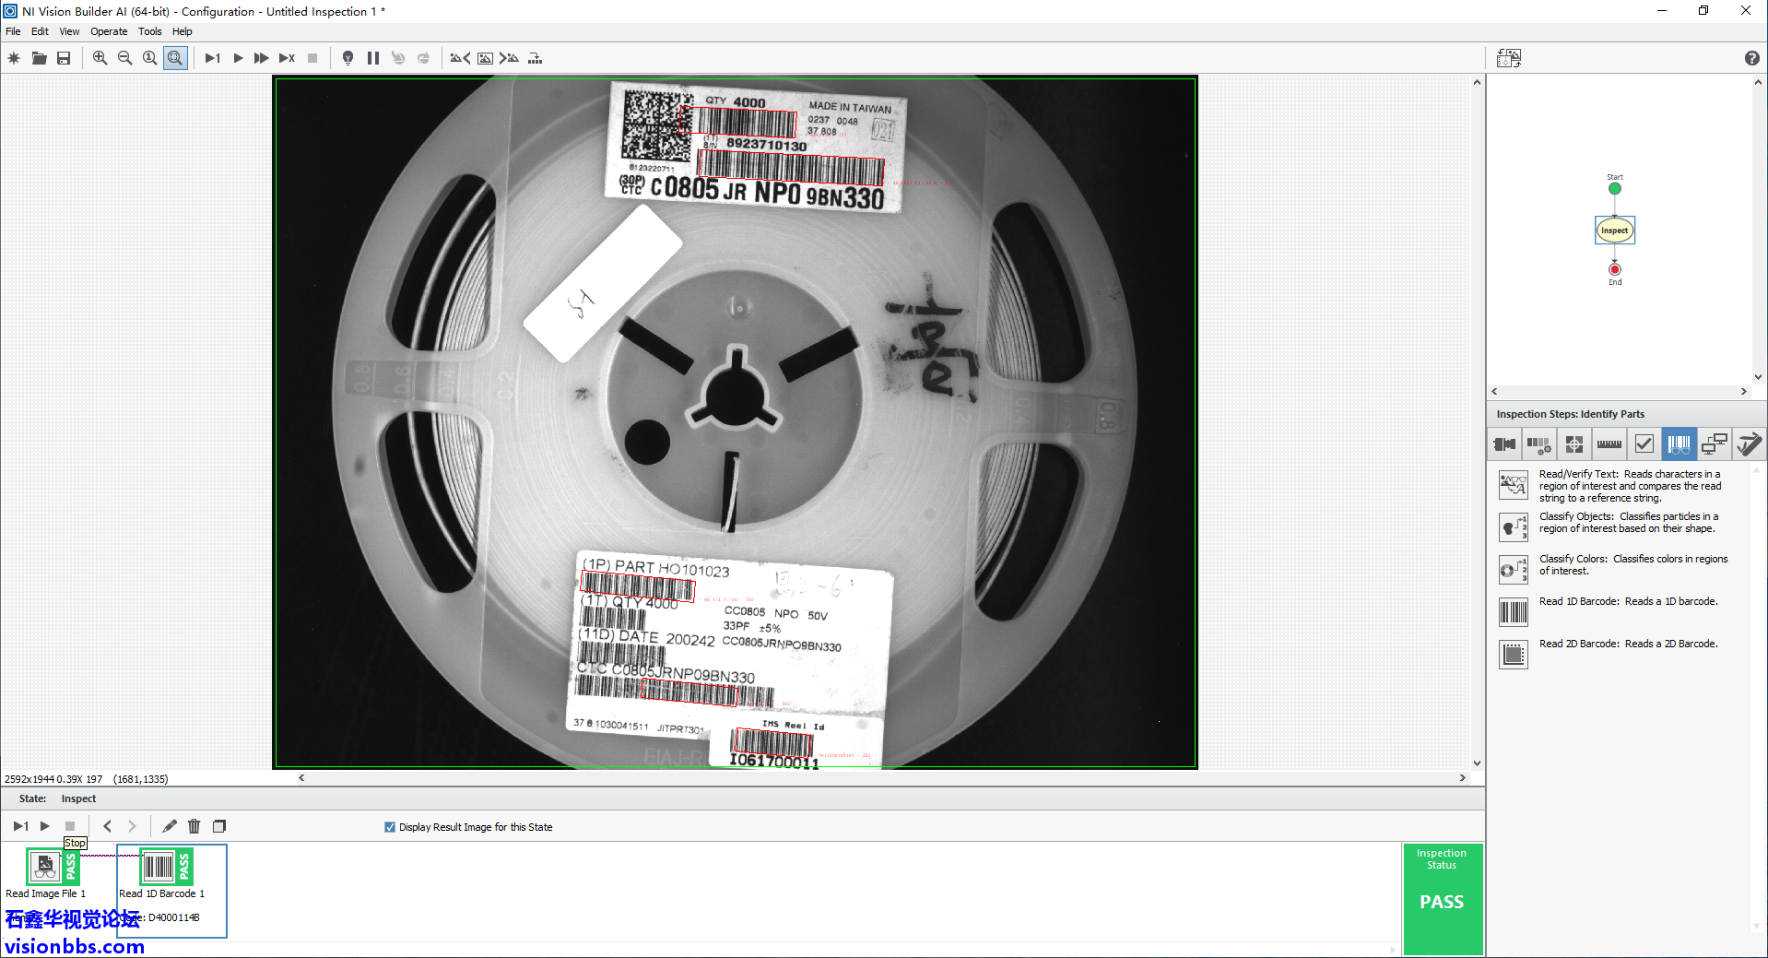Zoom in on the image

[100, 58]
